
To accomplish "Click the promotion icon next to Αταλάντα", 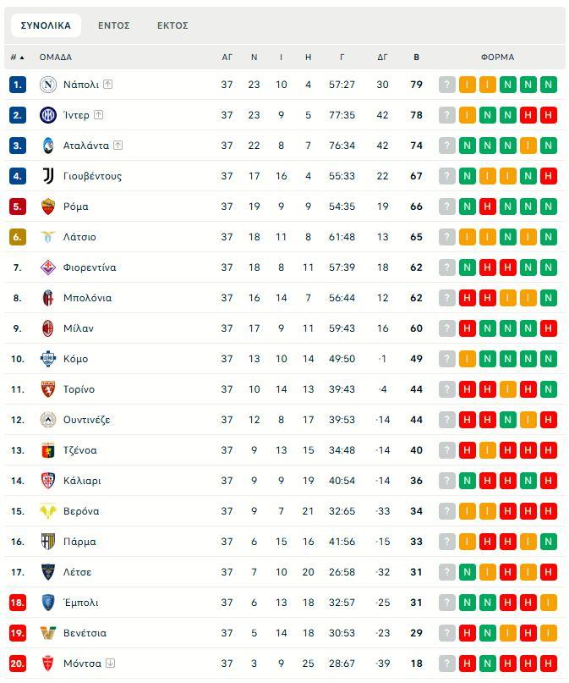I will click(118, 146).
